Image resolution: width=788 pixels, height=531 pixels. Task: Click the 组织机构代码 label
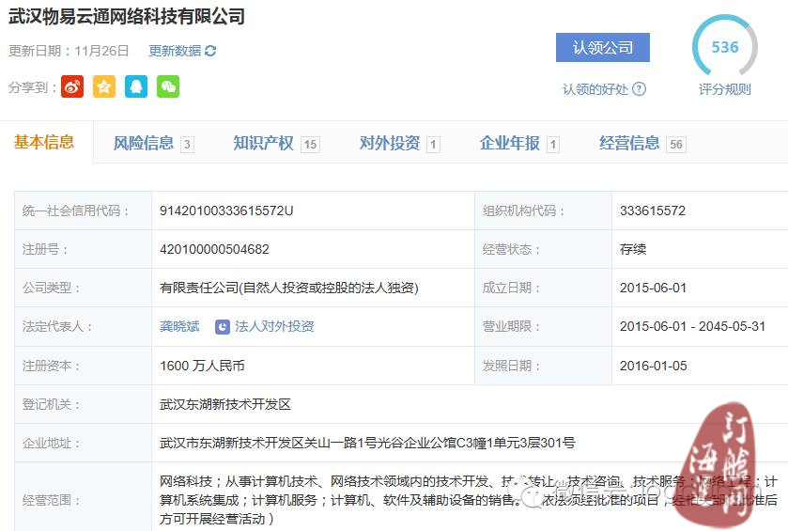coord(524,211)
